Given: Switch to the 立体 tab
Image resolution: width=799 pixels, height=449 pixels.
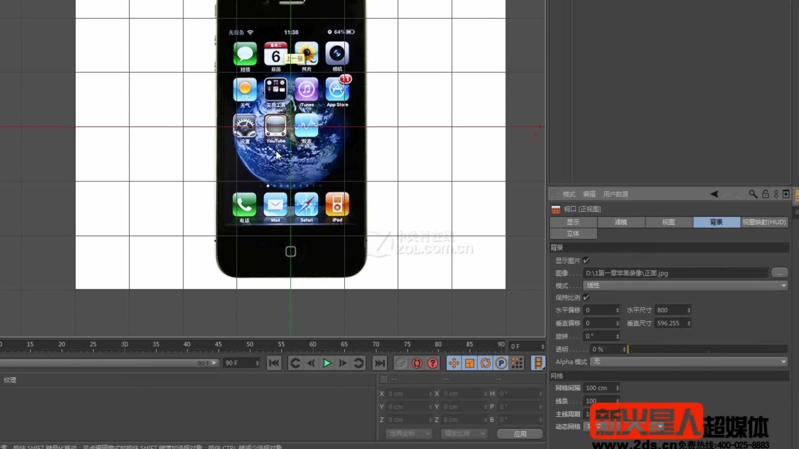Looking at the screenshot, I should (x=573, y=234).
